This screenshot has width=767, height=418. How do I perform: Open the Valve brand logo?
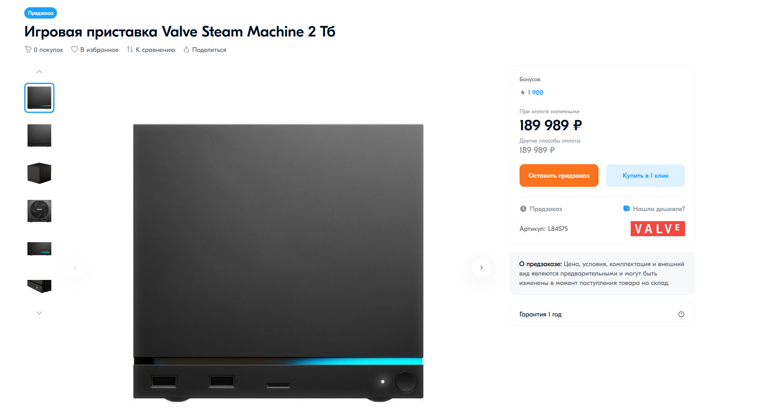coord(658,229)
